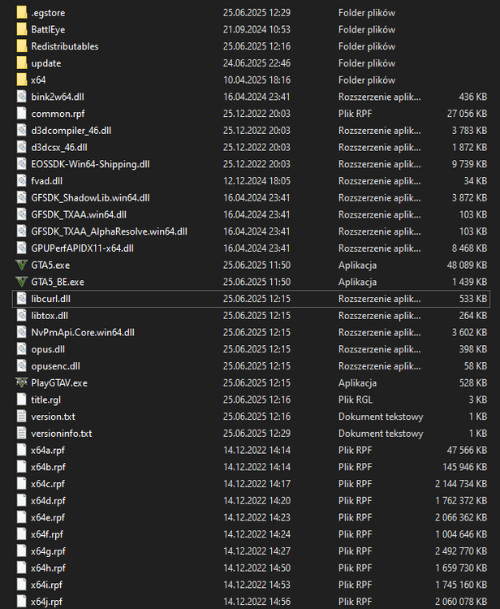The width and height of the screenshot is (500, 609).
Task: Select the x64i.rpf file name
Action: point(46,585)
